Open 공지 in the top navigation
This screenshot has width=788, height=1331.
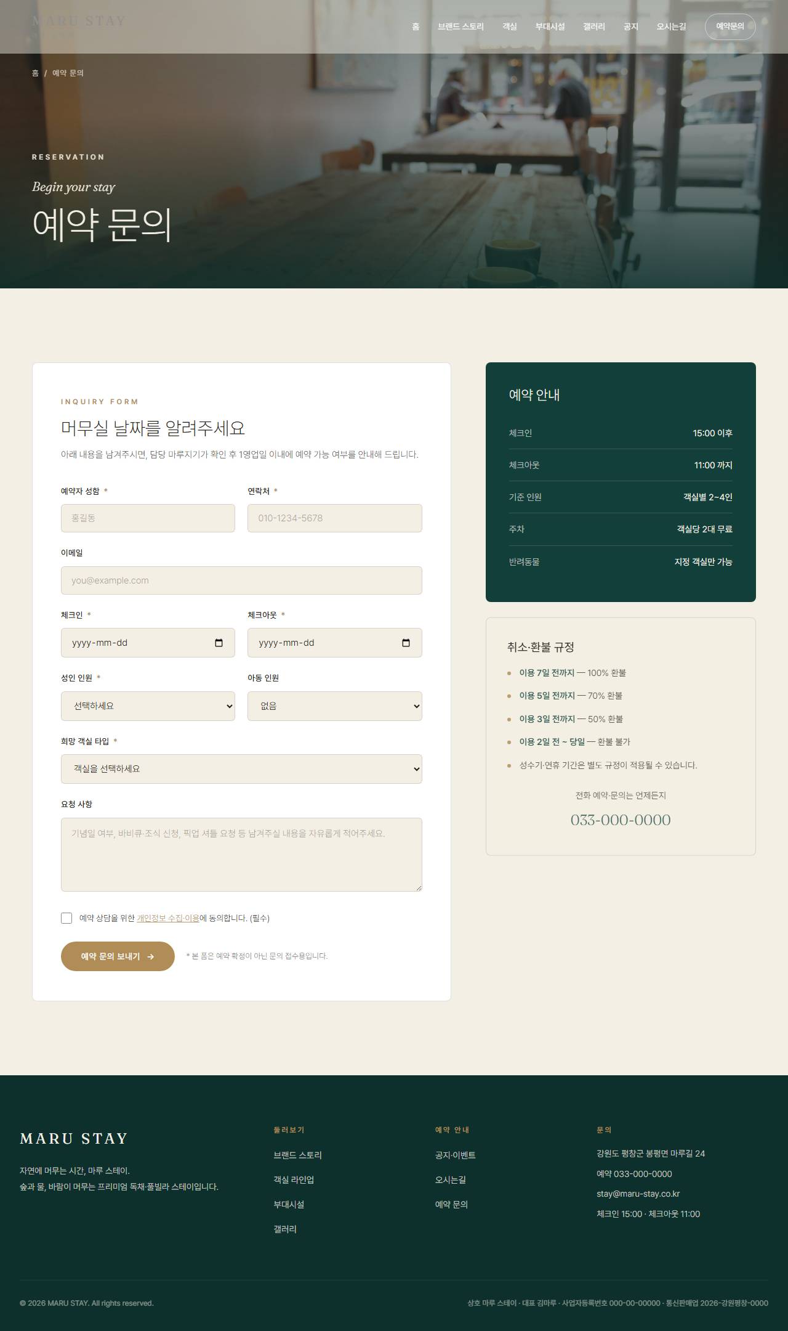(x=631, y=26)
